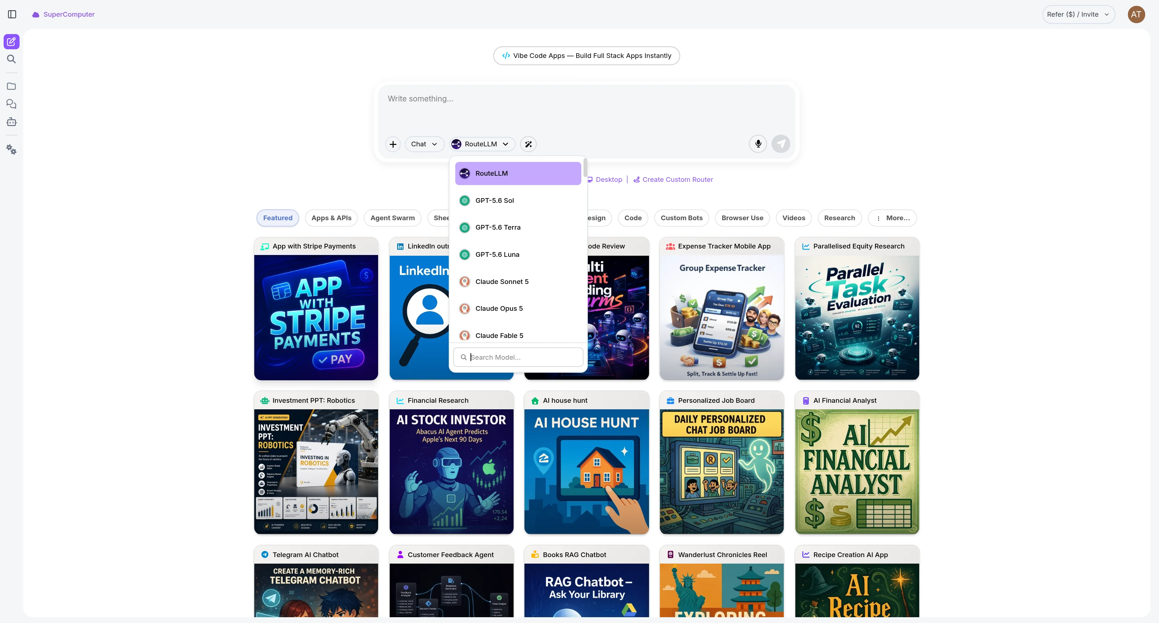Click the LinkedIn icon on LinkedIn card header
Viewport: 1159px width, 623px height.
(x=400, y=247)
